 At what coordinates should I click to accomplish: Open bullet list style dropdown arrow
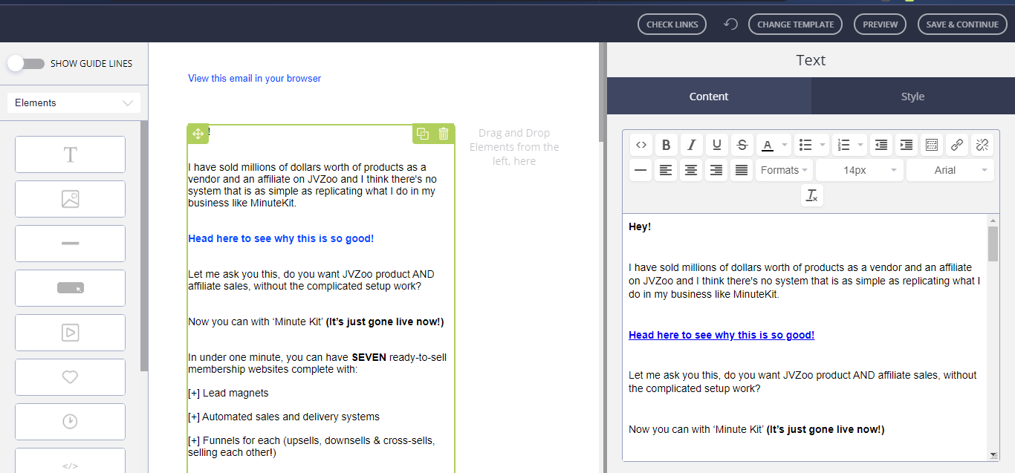tap(823, 145)
